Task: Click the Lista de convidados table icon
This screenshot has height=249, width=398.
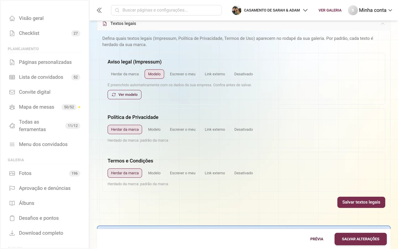Action: click(x=12, y=77)
